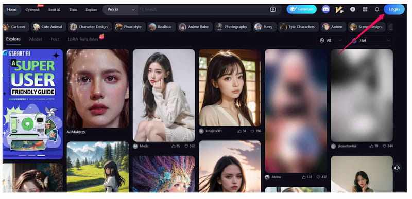Click camera image search icon
This screenshot has width=412, height=199.
click(x=273, y=9)
